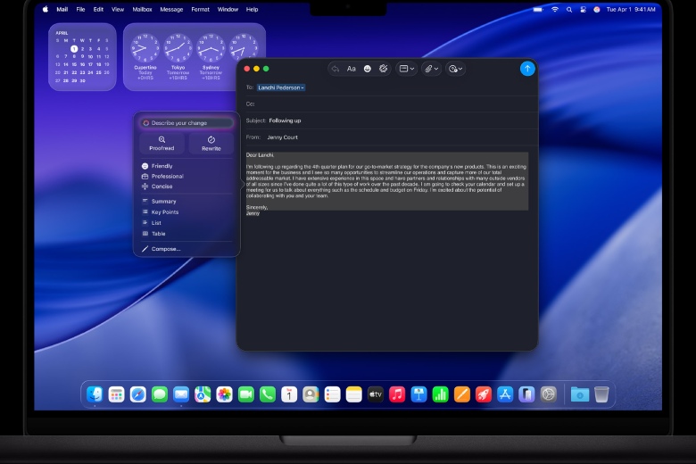Image resolution: width=696 pixels, height=464 pixels.
Task: Expand the photo insert dropdown in toolbar
Action: [456, 69]
